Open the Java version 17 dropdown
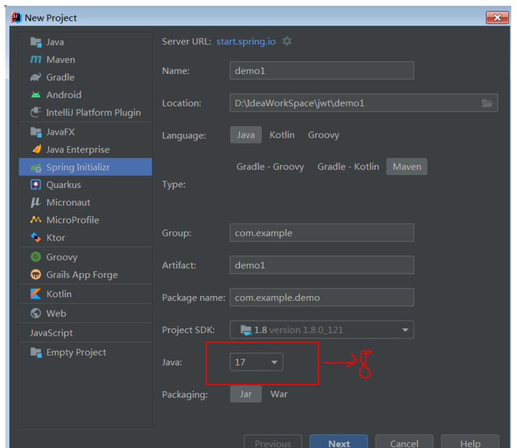Screen dimensions: 517x448 (x=256, y=362)
